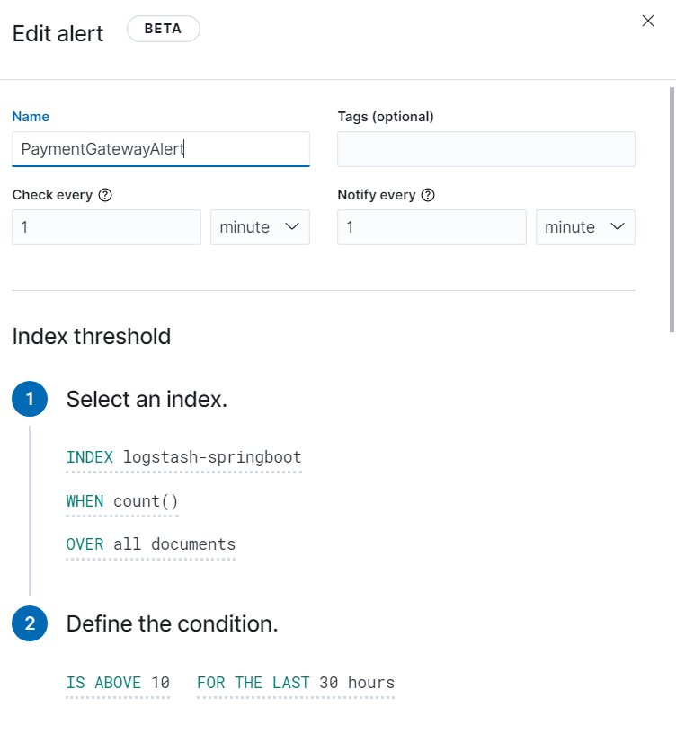Edit the IS ABOVE 10 threshold

pyautogui.click(x=118, y=683)
